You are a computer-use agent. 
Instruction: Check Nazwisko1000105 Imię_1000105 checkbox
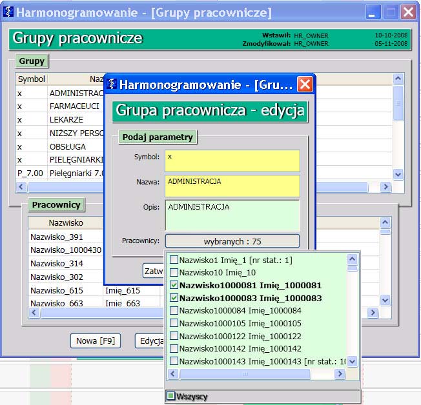(174, 323)
